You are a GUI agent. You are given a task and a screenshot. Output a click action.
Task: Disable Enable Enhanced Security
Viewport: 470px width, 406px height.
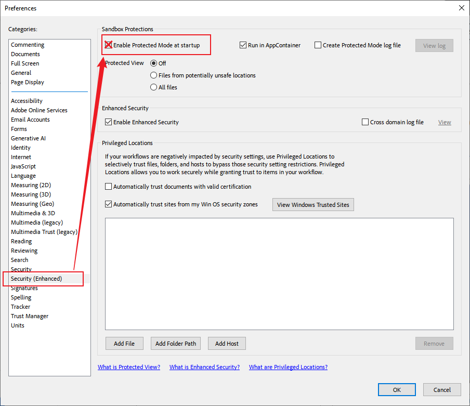pyautogui.click(x=109, y=122)
